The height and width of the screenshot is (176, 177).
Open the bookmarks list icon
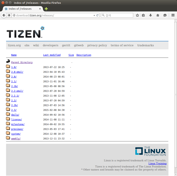tap(143, 15)
